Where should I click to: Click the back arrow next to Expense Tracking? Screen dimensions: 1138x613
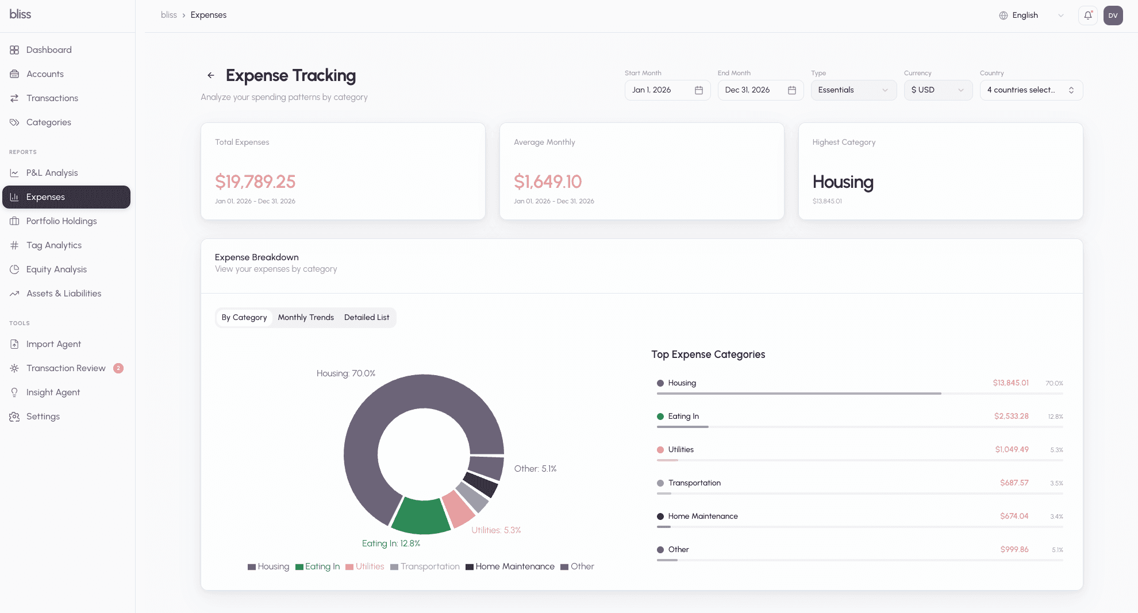210,75
